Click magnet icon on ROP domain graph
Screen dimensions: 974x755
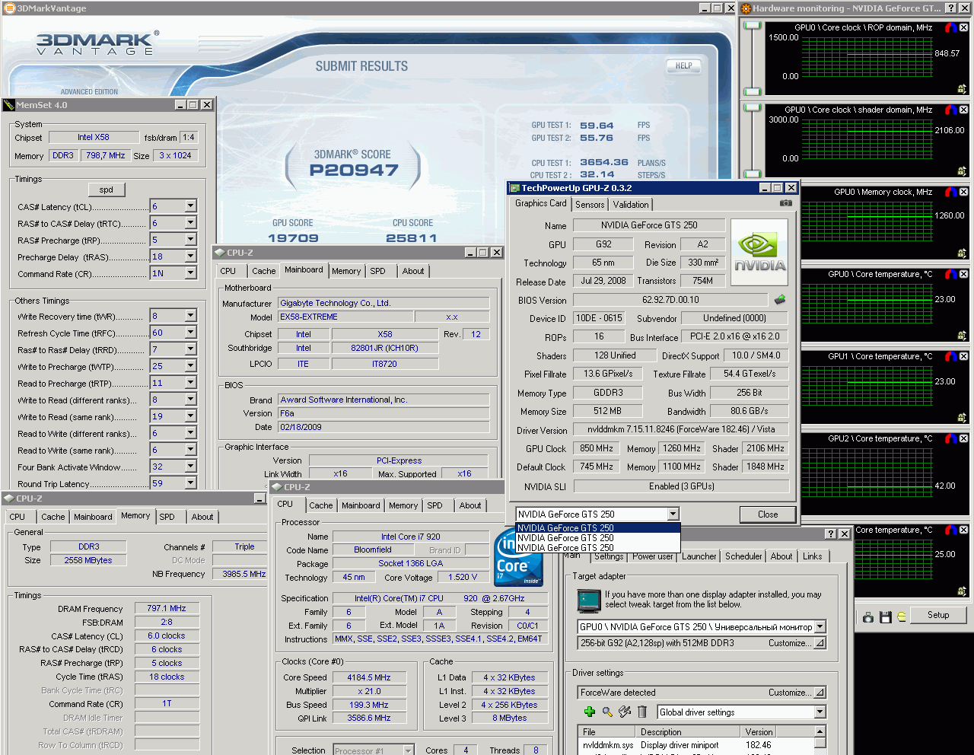point(951,27)
